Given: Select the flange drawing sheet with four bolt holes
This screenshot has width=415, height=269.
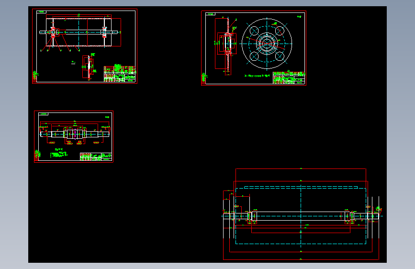Looking at the screenshot, I should coord(254,48).
